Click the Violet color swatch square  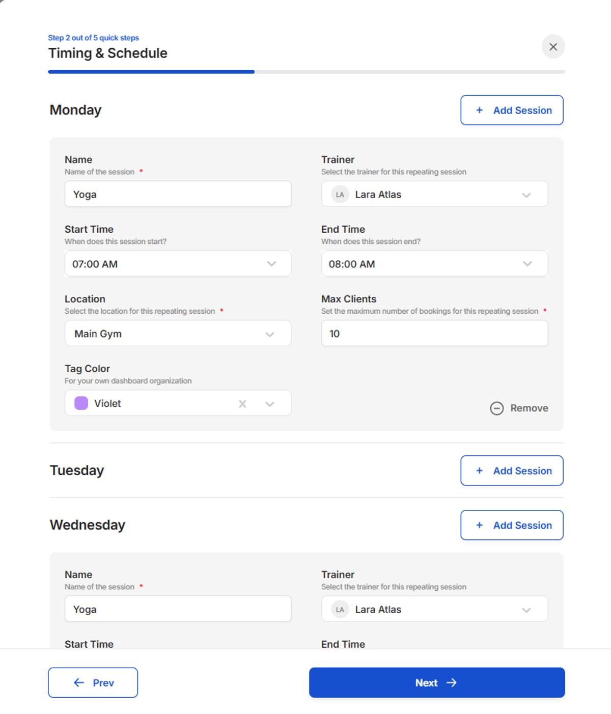(x=81, y=403)
